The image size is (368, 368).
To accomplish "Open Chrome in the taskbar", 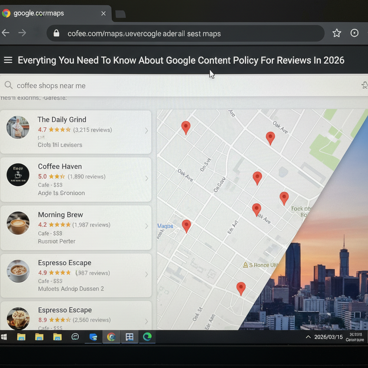I will point(111,337).
